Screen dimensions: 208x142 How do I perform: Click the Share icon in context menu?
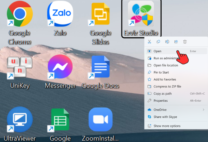(176, 42)
